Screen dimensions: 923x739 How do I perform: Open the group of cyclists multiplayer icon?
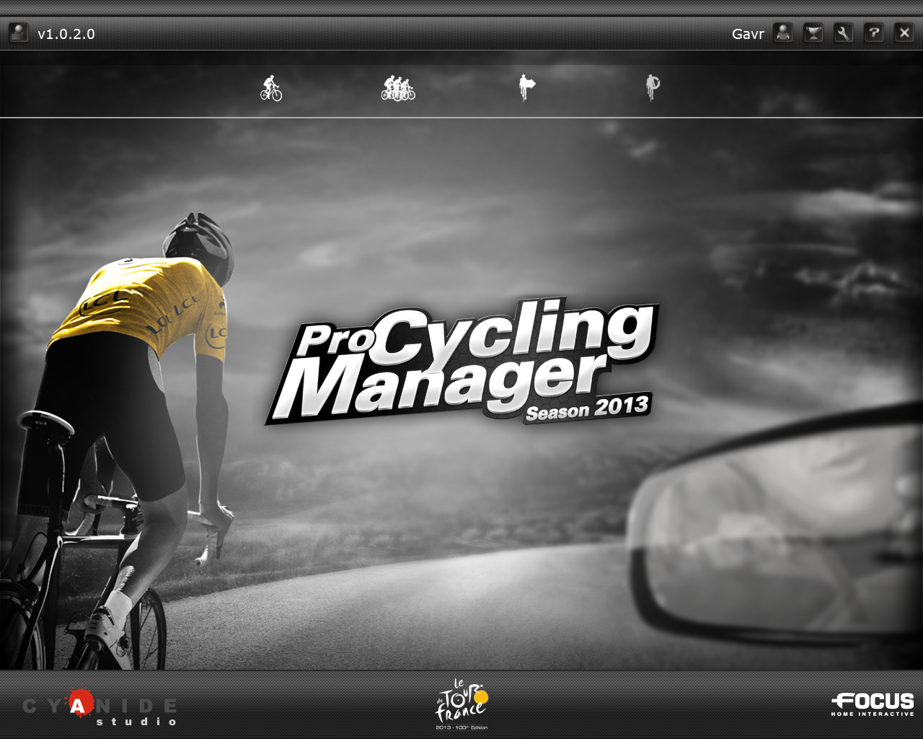pos(398,88)
